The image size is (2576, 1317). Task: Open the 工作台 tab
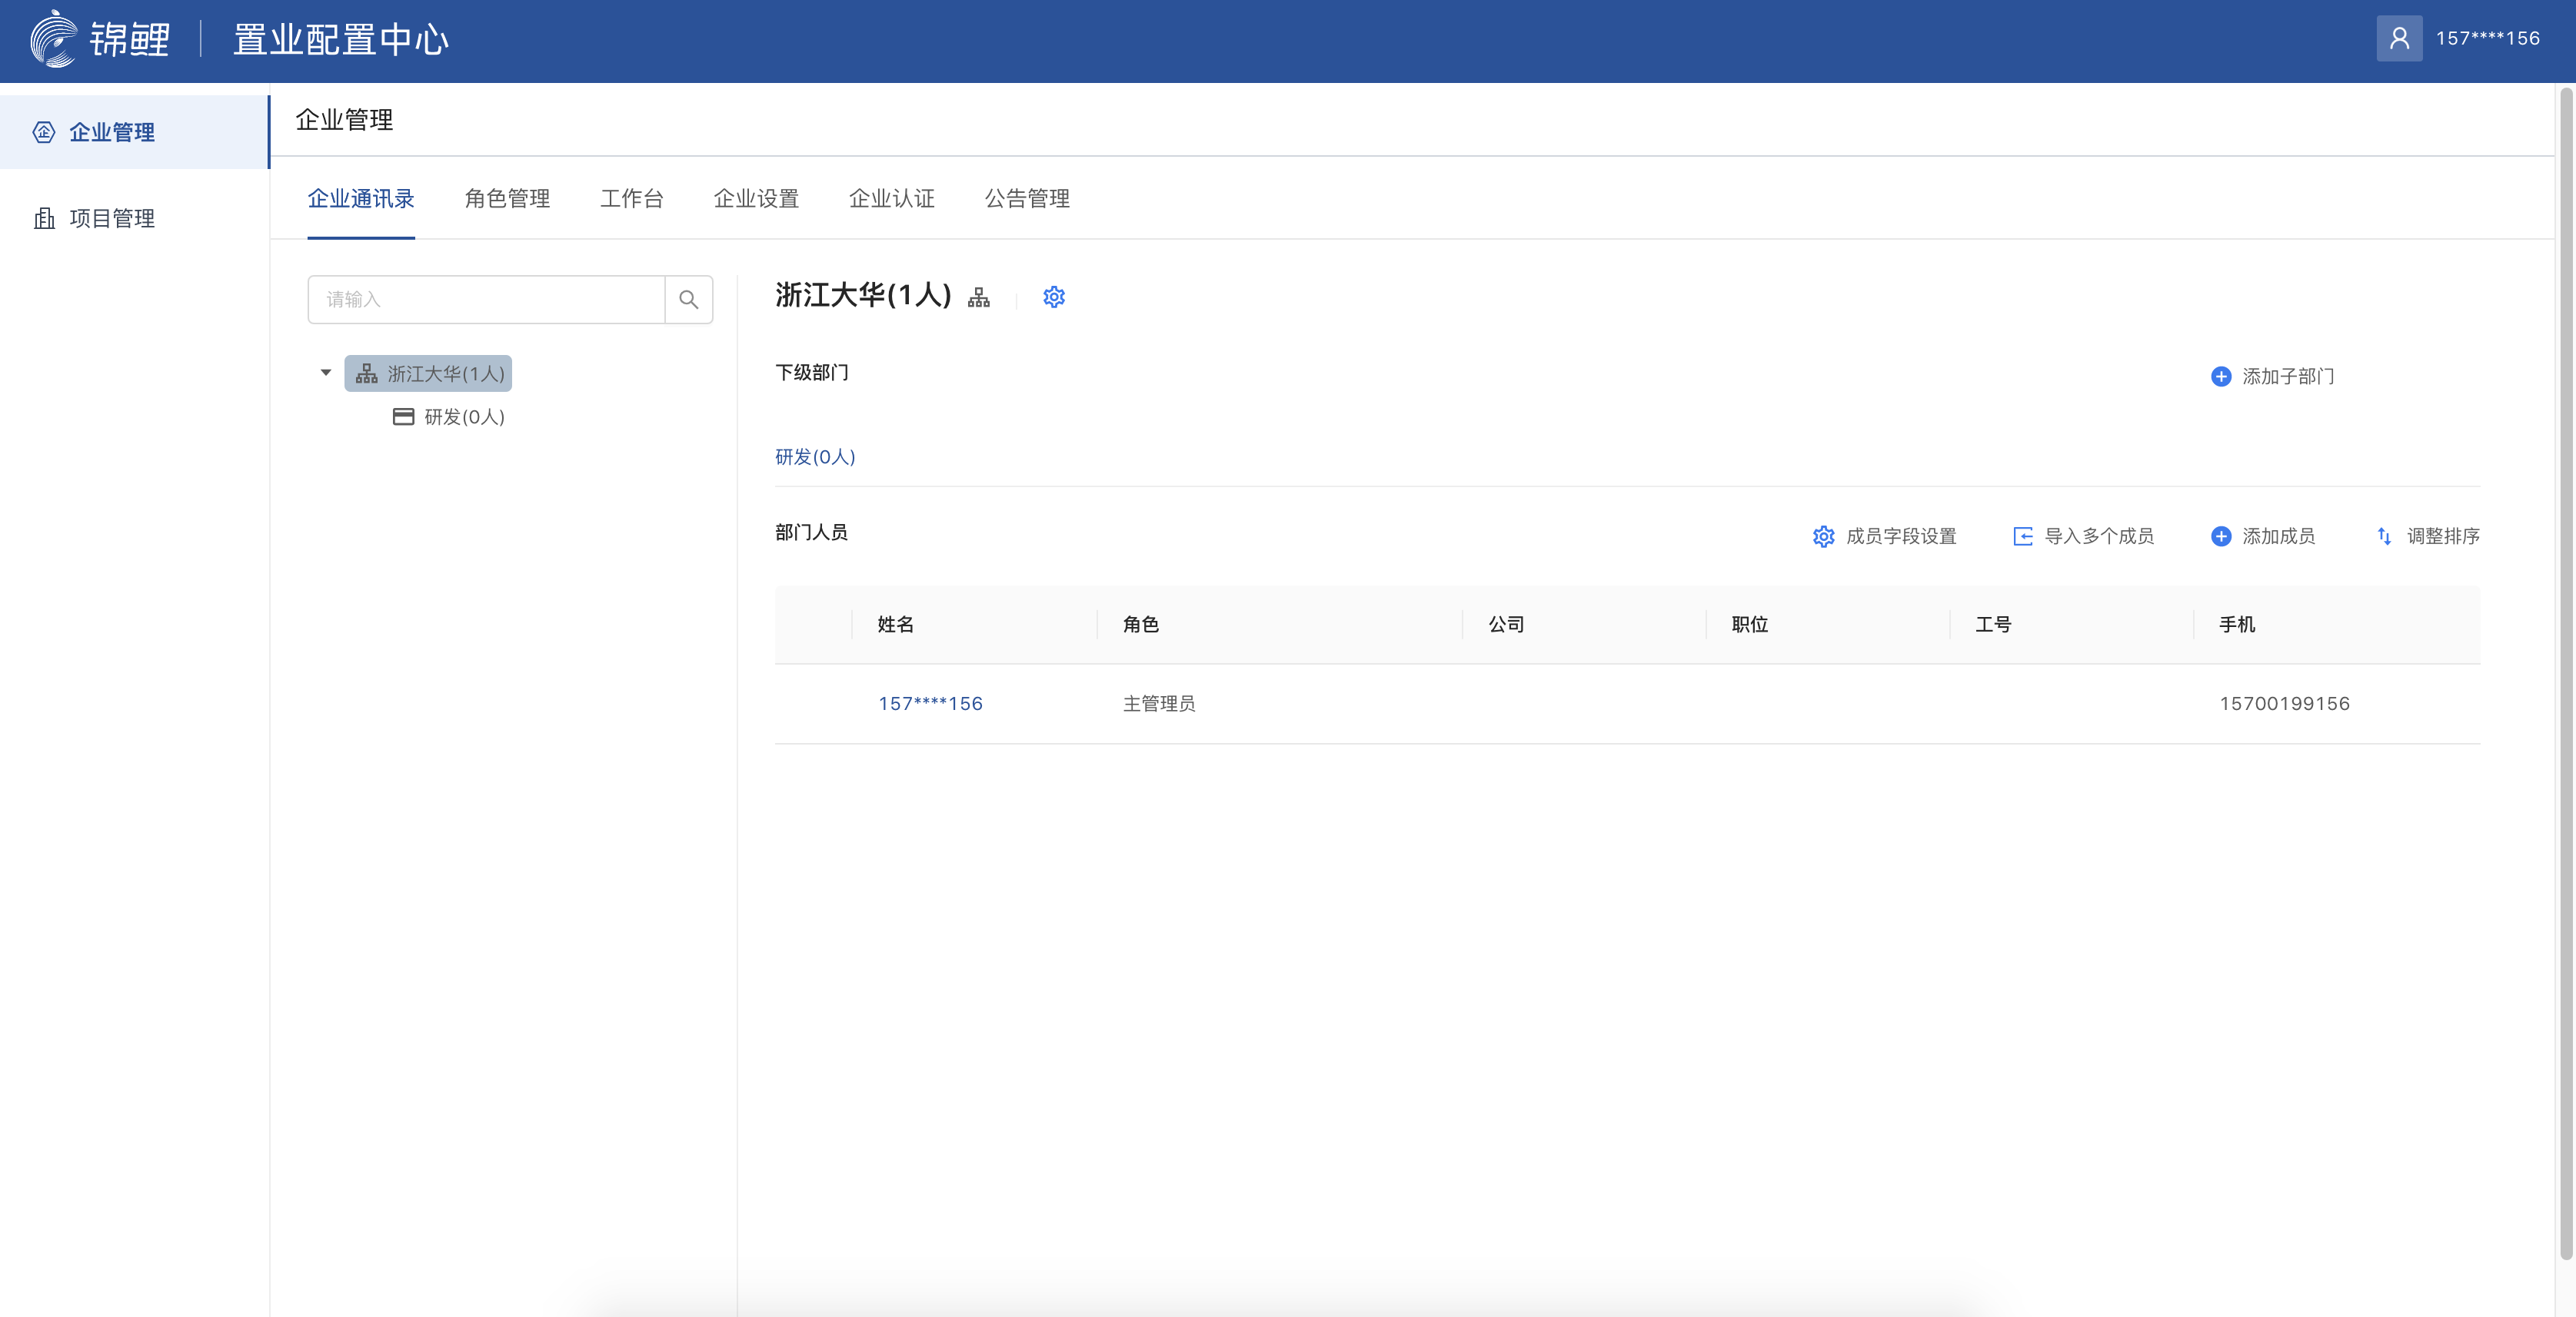632,199
